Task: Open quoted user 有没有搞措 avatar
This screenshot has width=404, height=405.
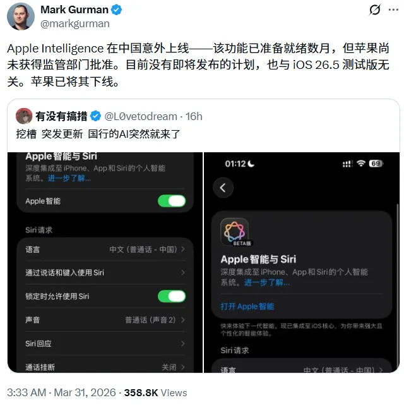Action: click(24, 116)
